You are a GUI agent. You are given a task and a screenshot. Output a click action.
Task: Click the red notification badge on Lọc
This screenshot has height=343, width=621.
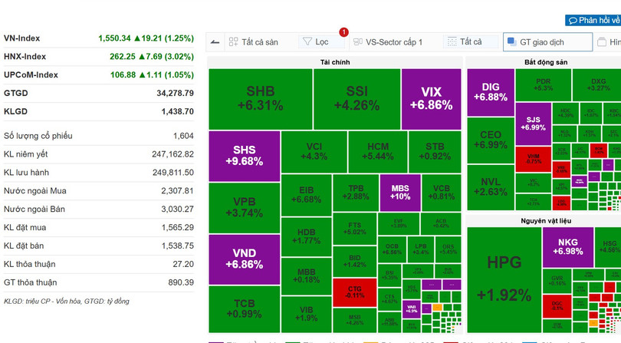343,32
